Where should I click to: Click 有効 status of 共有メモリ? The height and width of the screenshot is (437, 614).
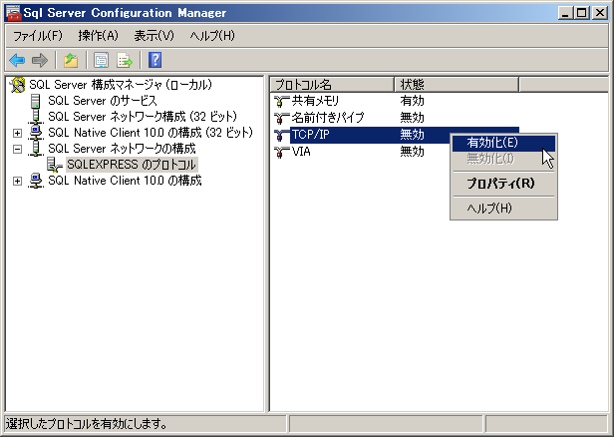(412, 101)
